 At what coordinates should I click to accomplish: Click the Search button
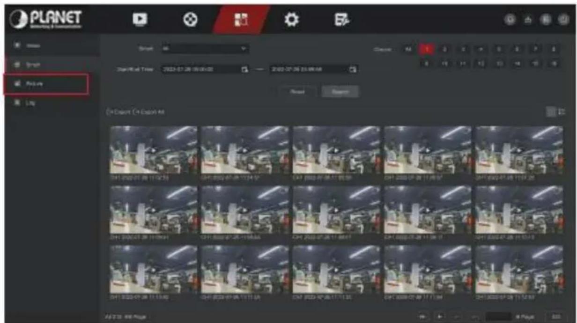[x=340, y=92]
